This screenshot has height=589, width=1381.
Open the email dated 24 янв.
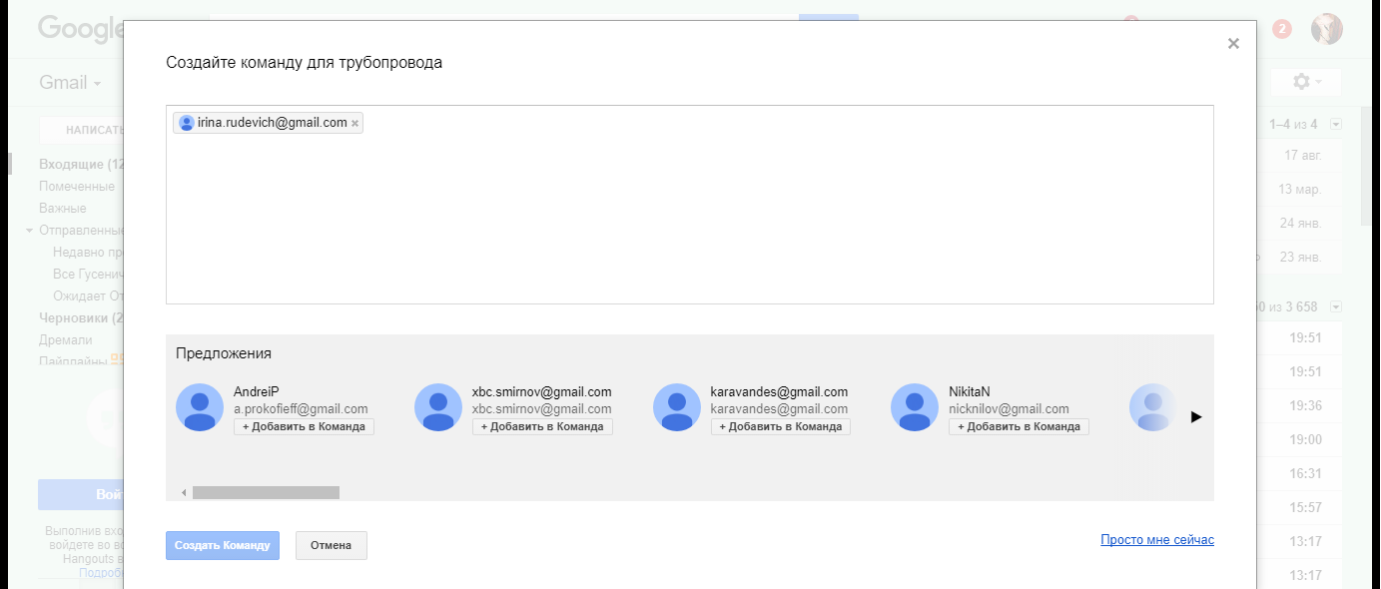1301,224
